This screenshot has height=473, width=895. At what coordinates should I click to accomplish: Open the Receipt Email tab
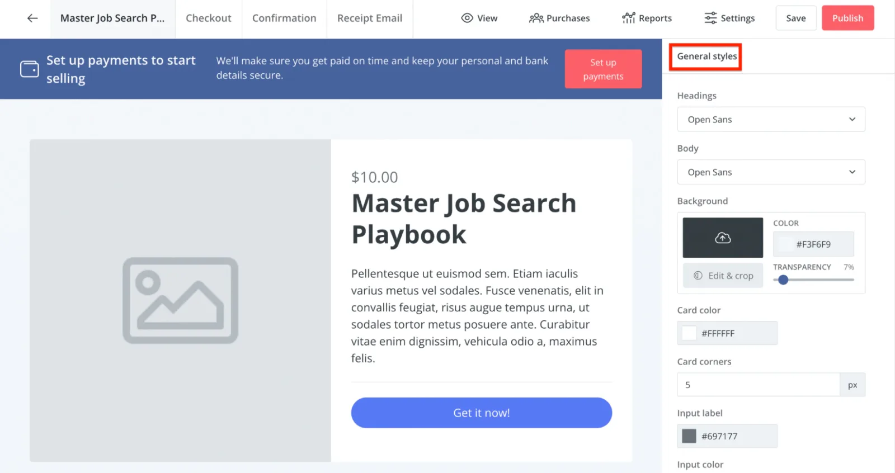coord(369,18)
